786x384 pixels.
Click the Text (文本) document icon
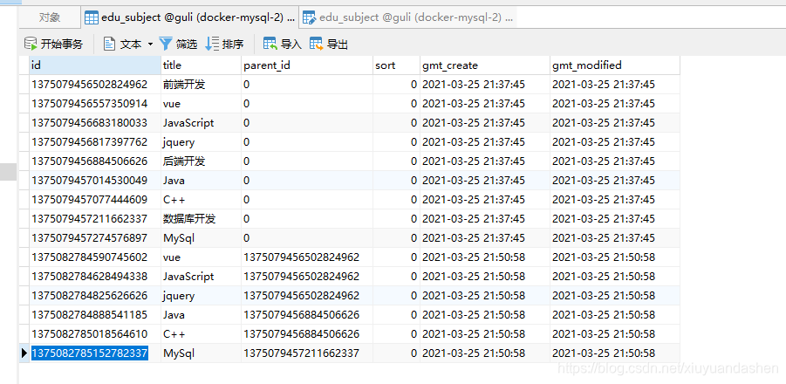click(x=109, y=45)
